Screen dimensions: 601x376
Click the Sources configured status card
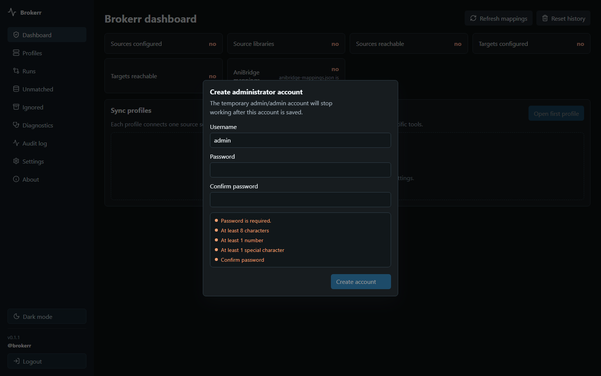pyautogui.click(x=163, y=44)
